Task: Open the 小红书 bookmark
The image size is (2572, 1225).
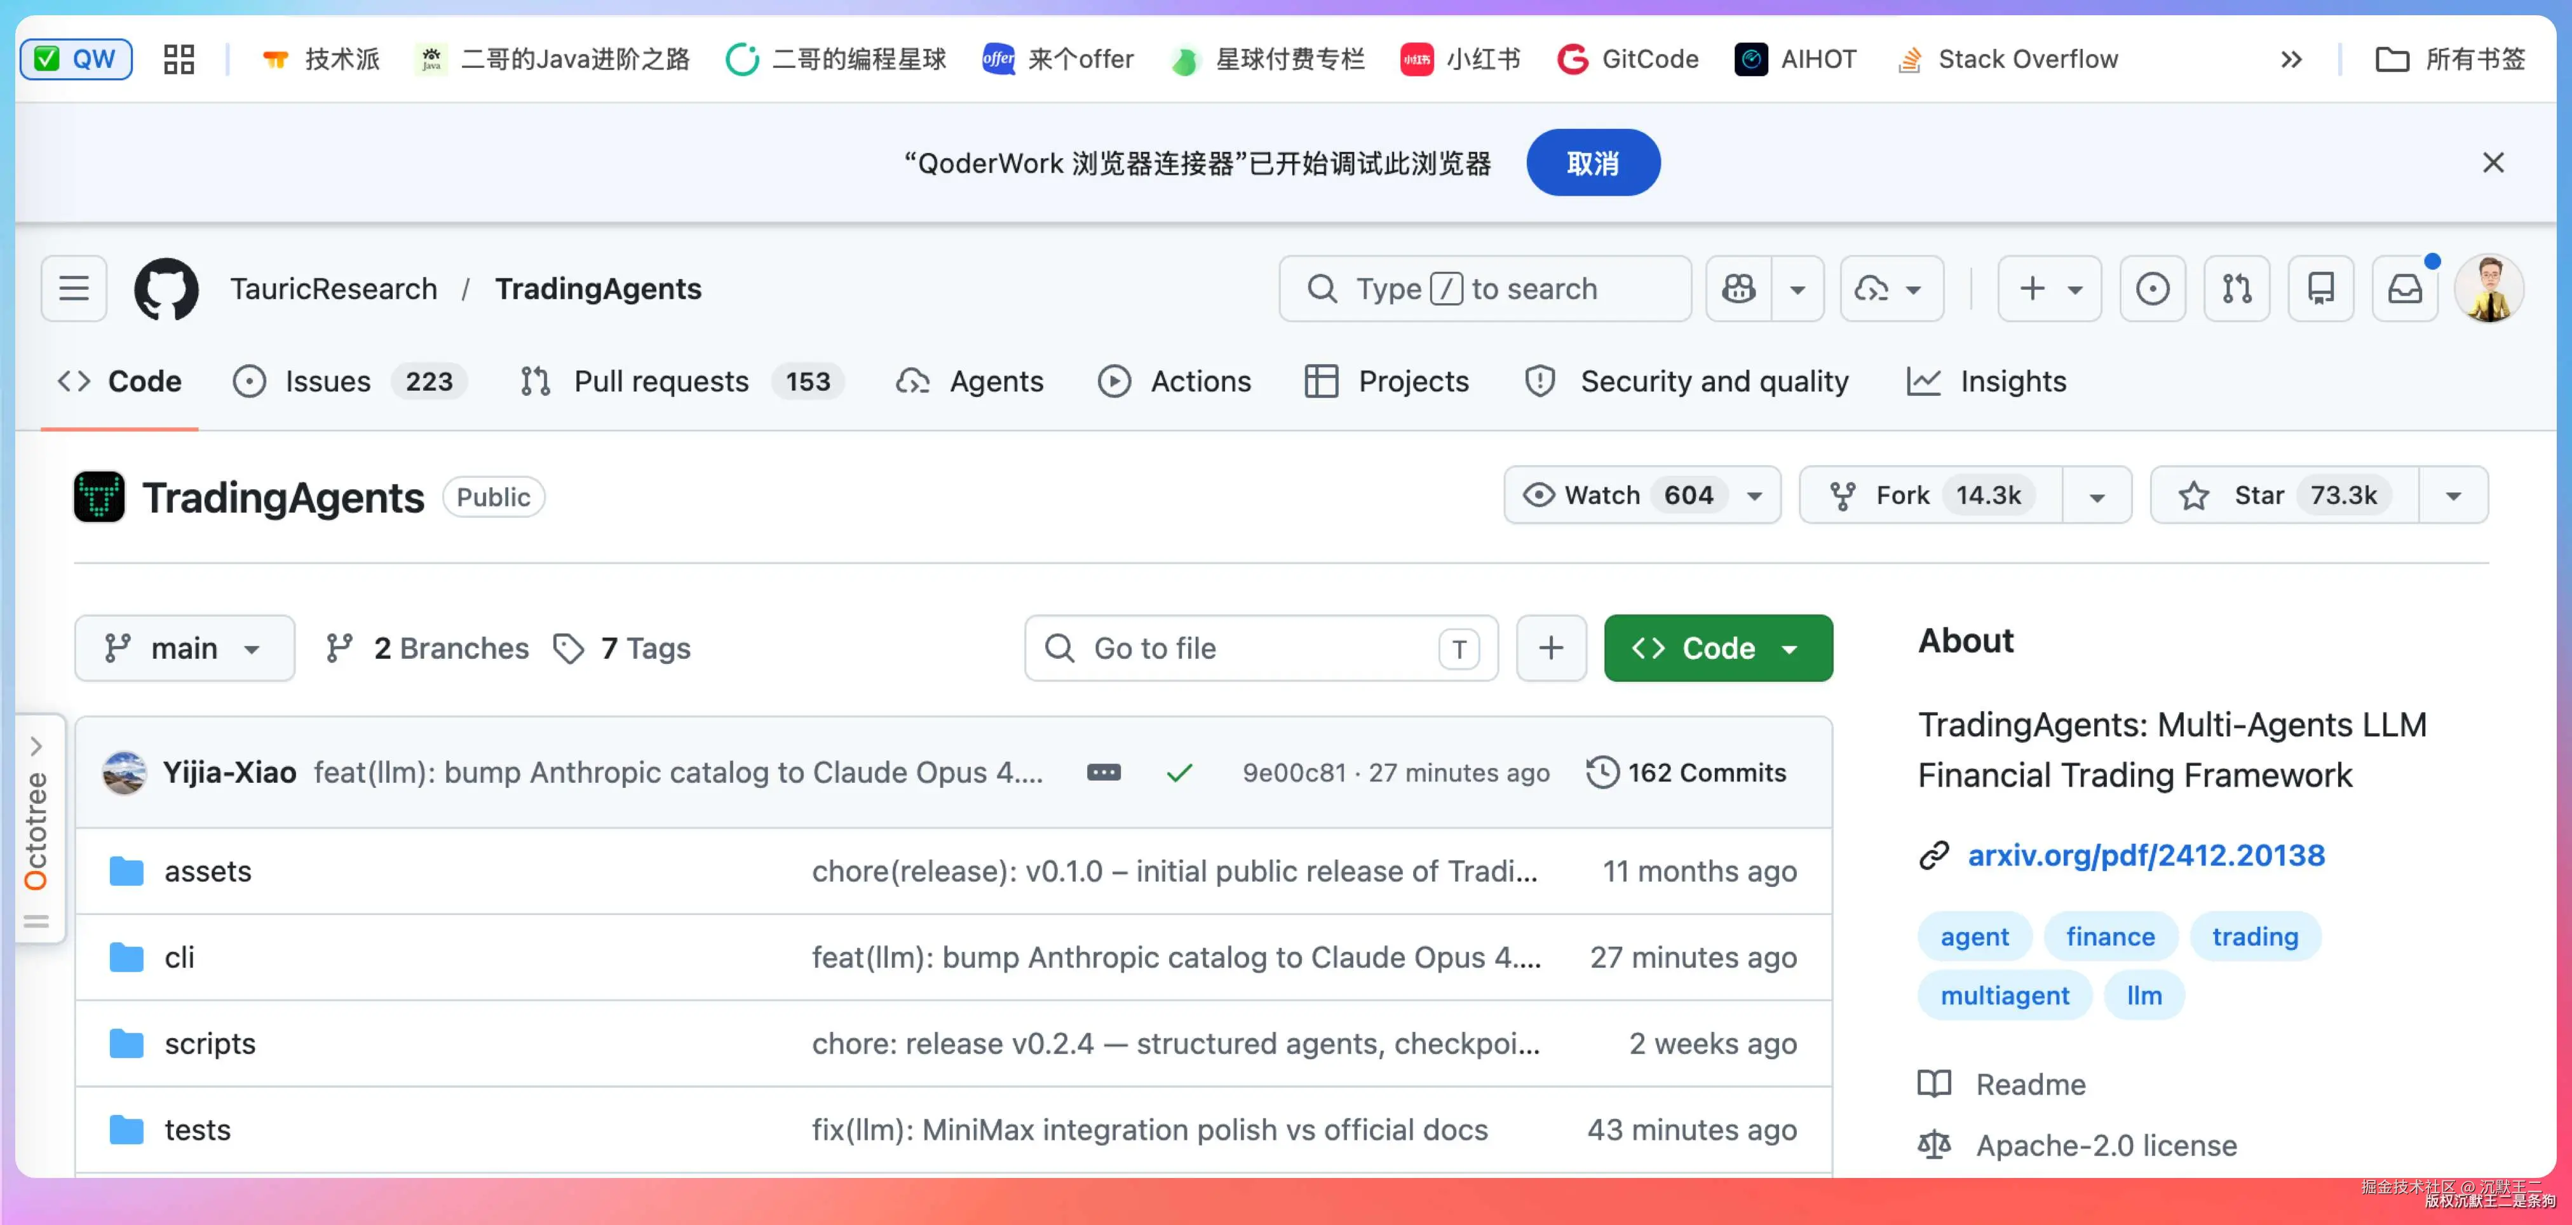Action: (x=1461, y=59)
